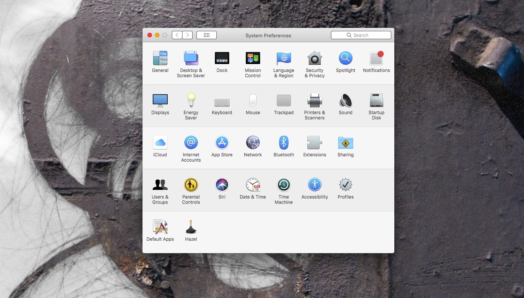524x298 pixels.
Task: Open Notifications preferences
Action: [x=376, y=58]
